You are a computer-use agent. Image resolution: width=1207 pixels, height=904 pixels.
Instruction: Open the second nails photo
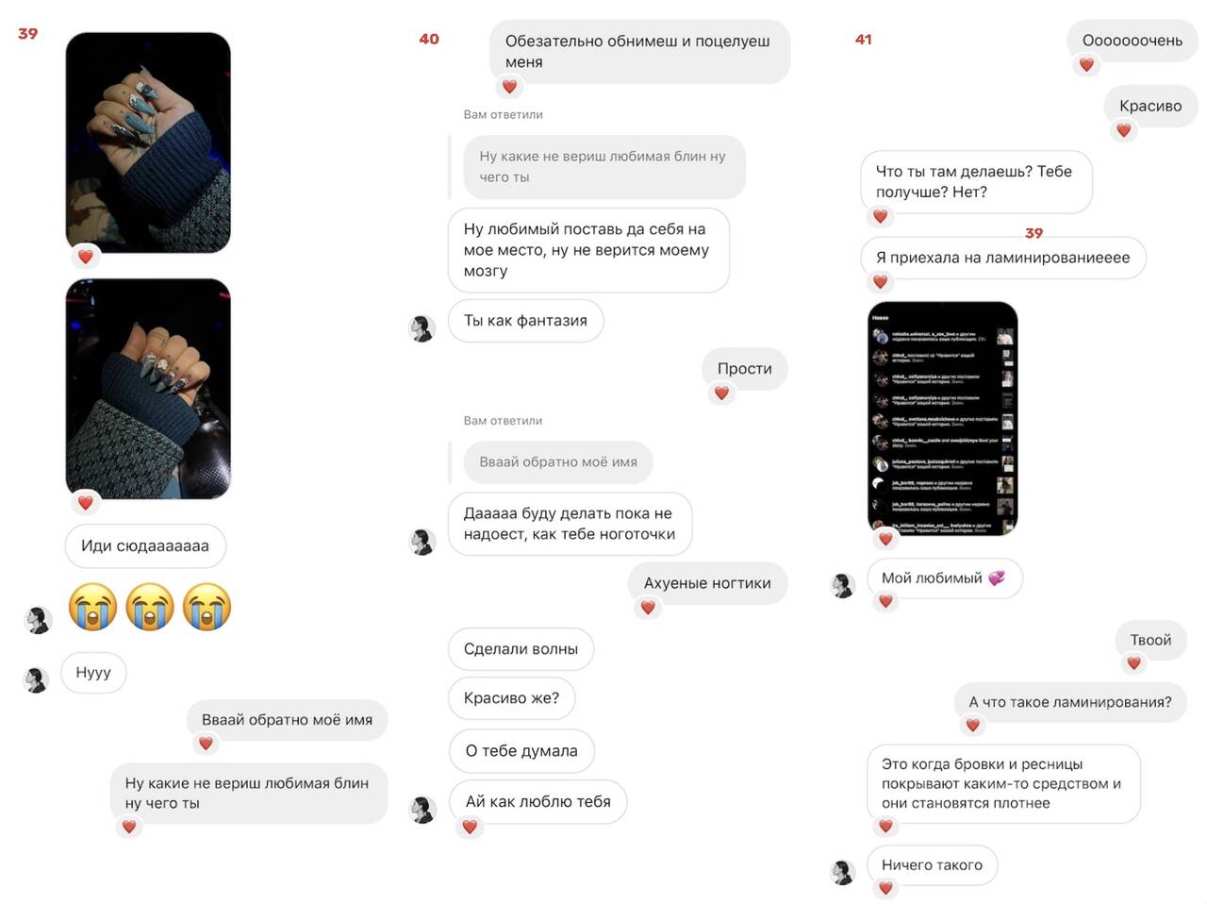pyautogui.click(x=148, y=389)
